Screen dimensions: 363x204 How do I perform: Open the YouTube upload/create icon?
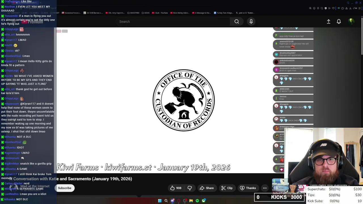[328, 22]
